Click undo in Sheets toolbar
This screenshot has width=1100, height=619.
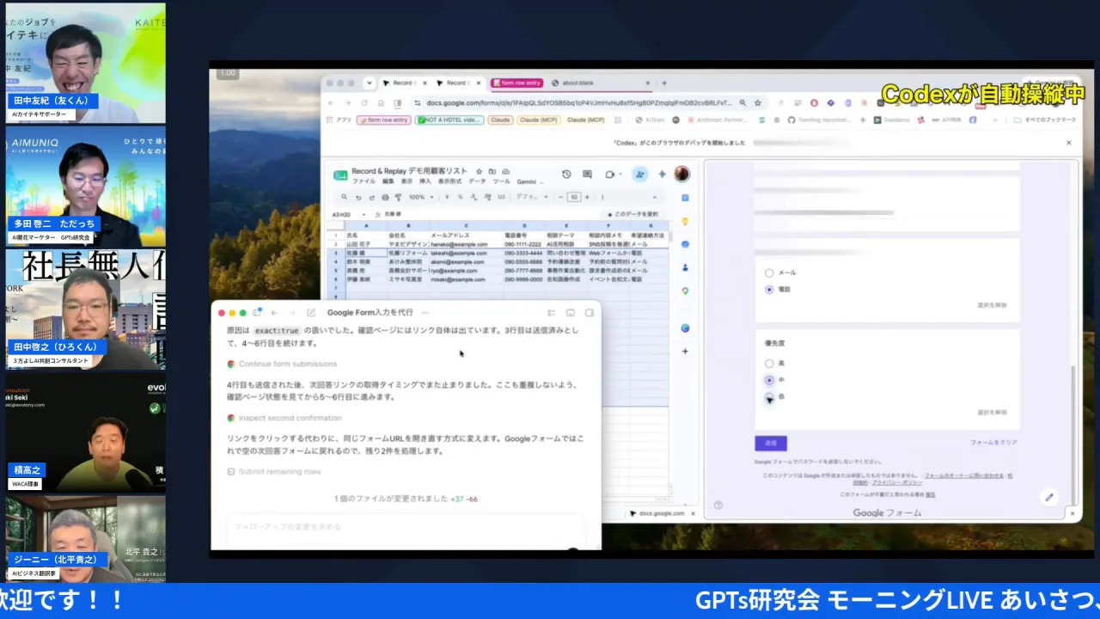point(358,197)
